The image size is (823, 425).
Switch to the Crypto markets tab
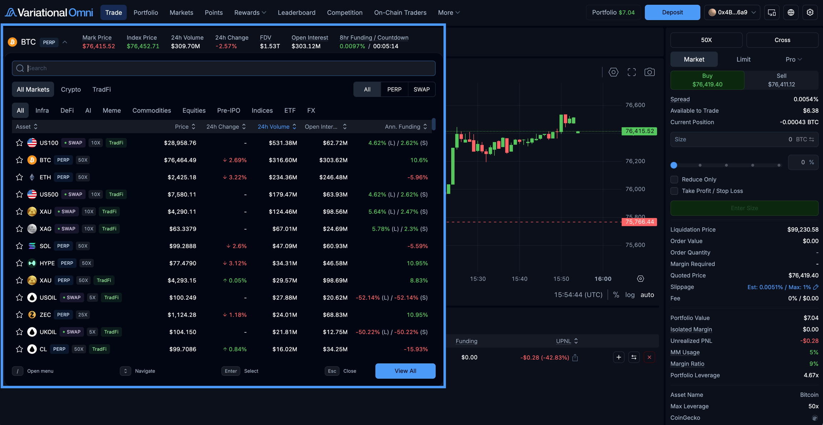(x=71, y=90)
